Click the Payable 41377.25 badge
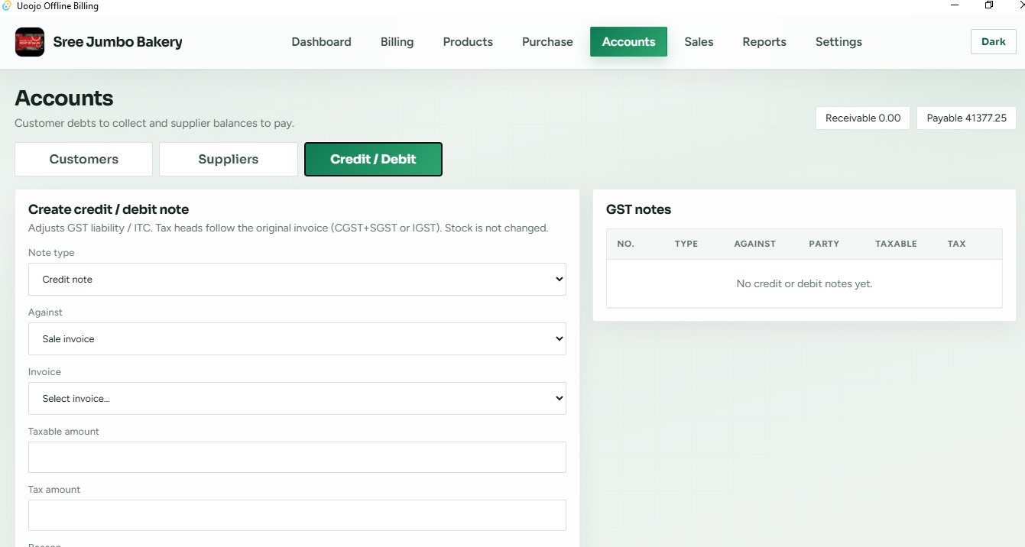1025x547 pixels. (966, 118)
